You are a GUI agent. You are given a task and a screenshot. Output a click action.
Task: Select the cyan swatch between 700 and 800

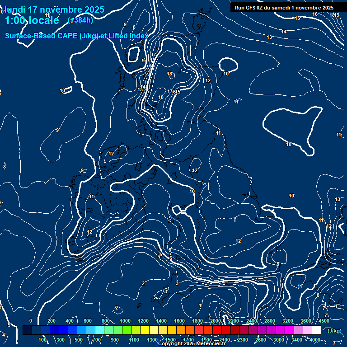coord(99,330)
